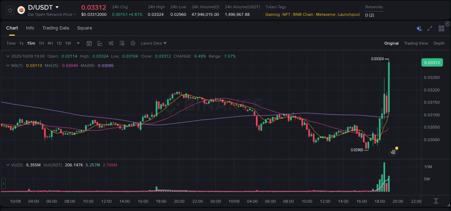The width and height of the screenshot is (451, 211).
Task: Select the chart style line icon
Action: click(x=100, y=43)
